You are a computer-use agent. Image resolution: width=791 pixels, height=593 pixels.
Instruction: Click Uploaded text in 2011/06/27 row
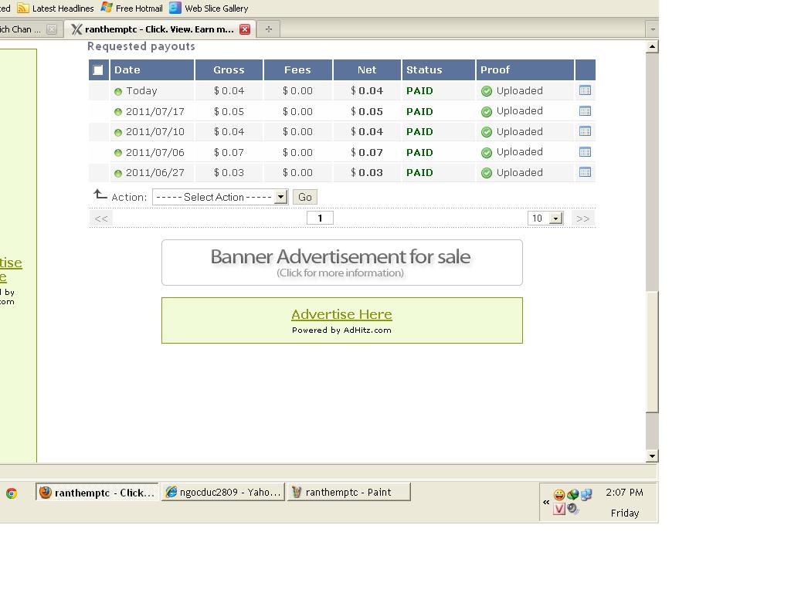pos(520,172)
